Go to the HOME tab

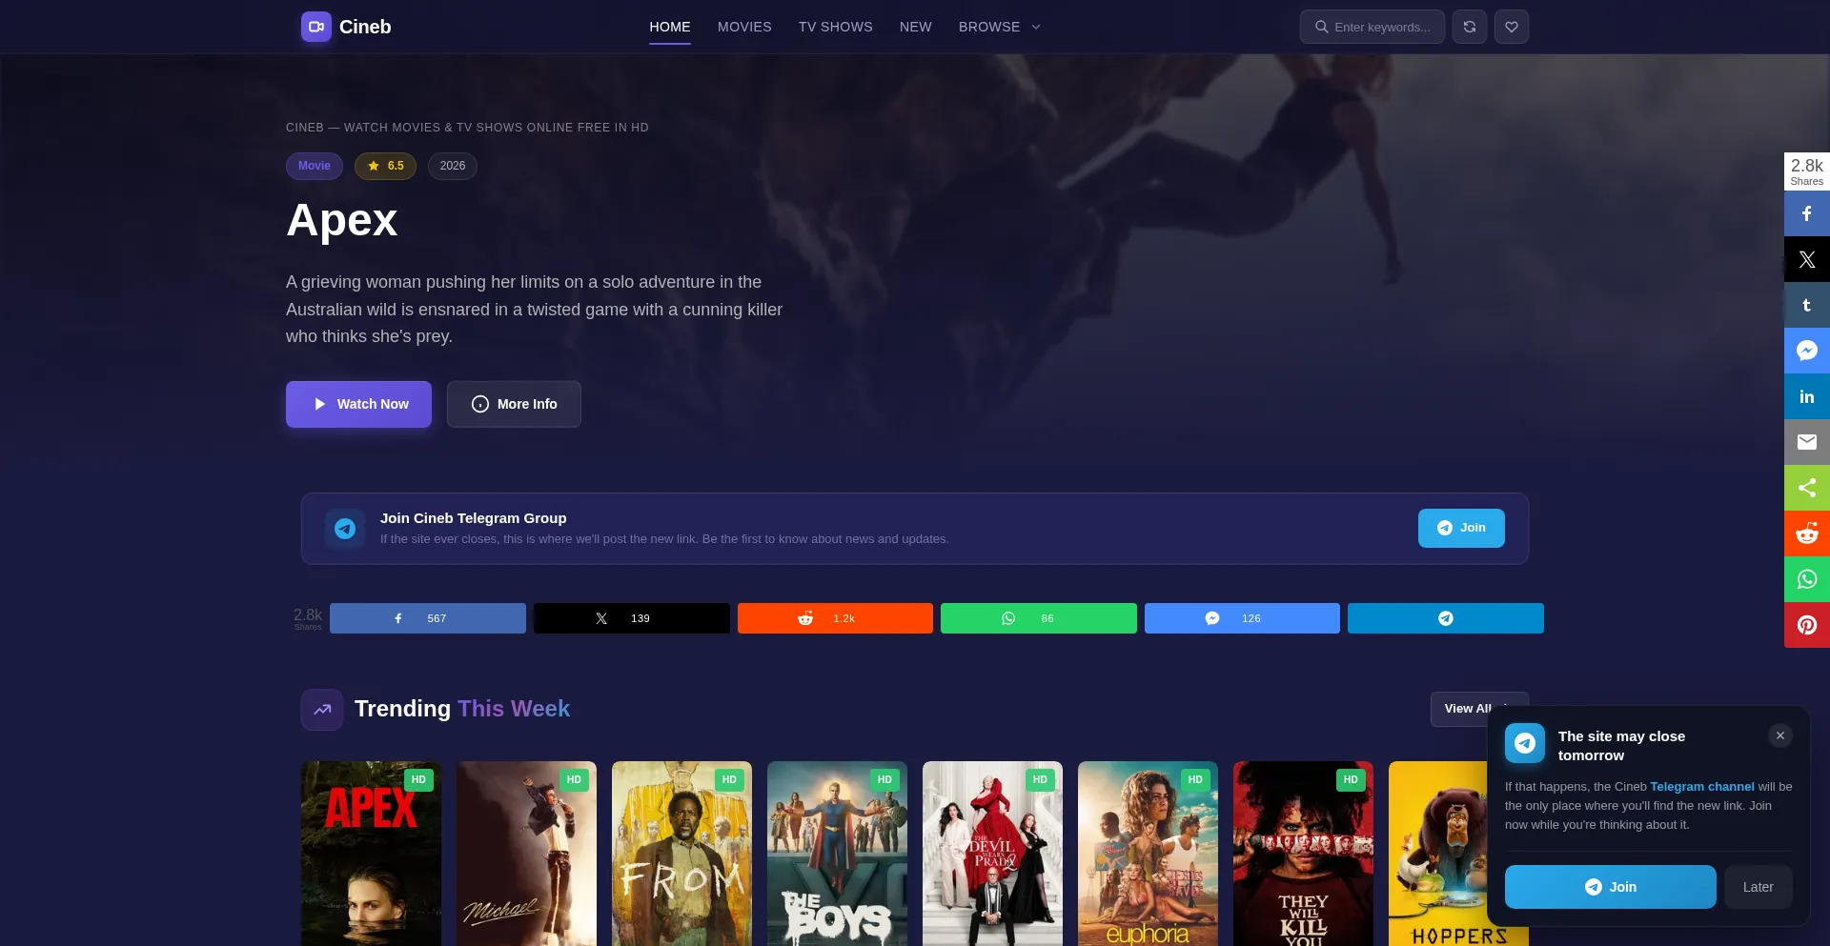670,27
